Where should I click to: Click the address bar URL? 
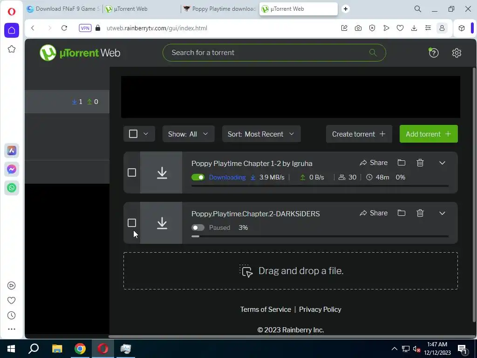[157, 28]
